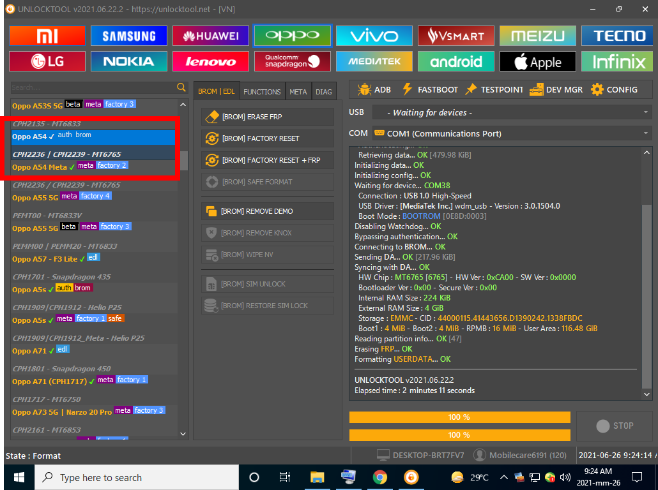
Task: Open File Explorer from taskbar
Action: (x=317, y=477)
